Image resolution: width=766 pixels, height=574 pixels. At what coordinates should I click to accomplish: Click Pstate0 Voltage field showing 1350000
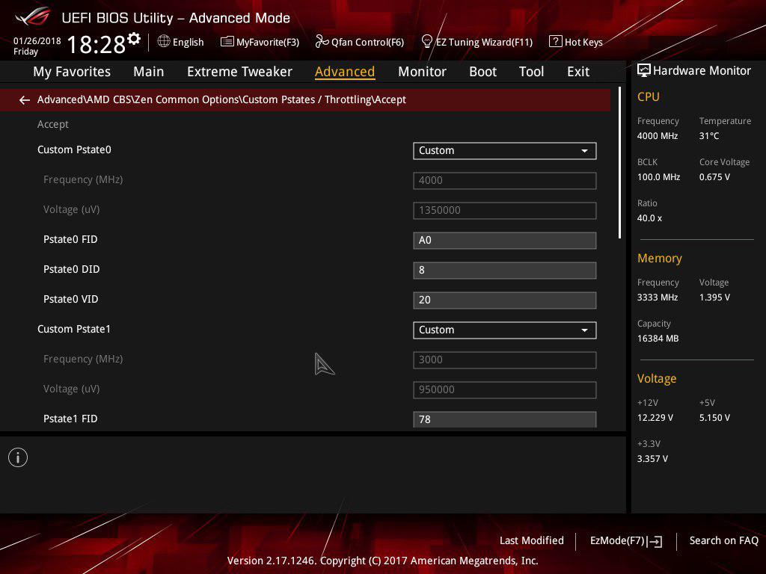[505, 210]
